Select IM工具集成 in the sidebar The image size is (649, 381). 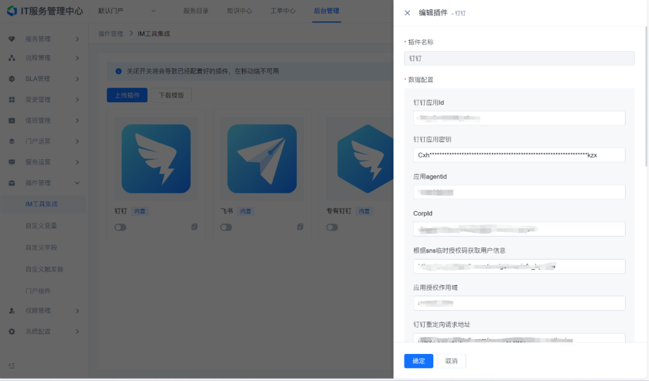point(43,204)
